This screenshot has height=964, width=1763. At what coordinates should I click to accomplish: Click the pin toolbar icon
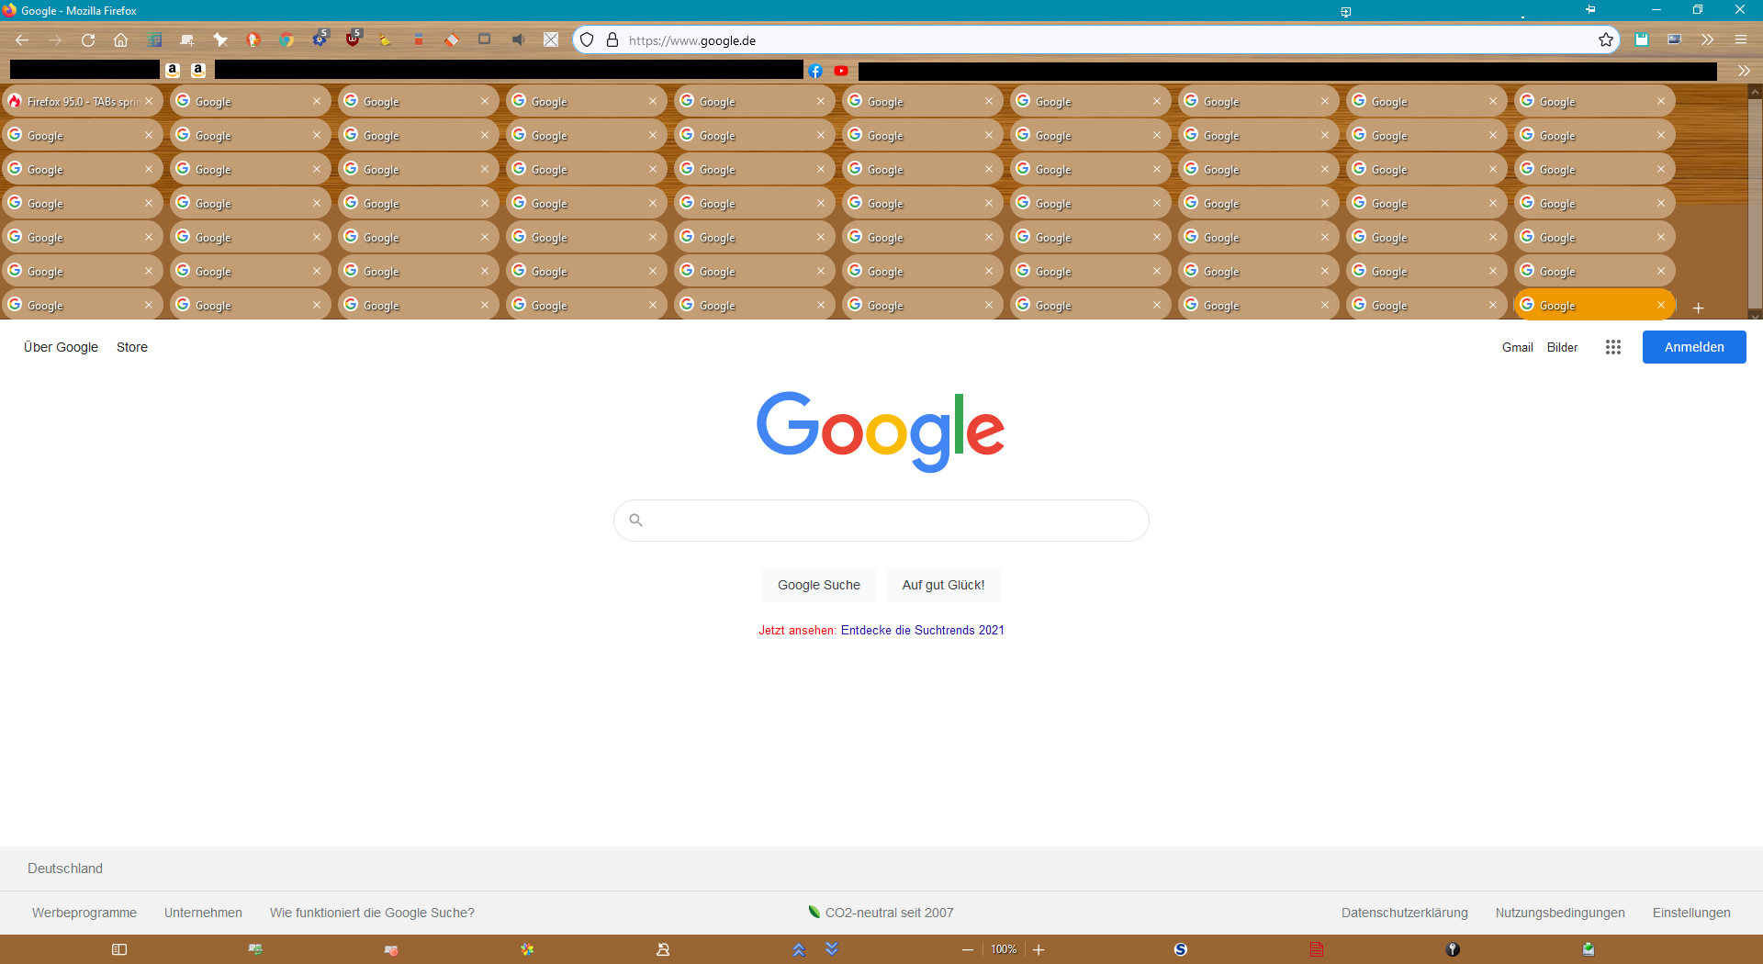click(220, 39)
